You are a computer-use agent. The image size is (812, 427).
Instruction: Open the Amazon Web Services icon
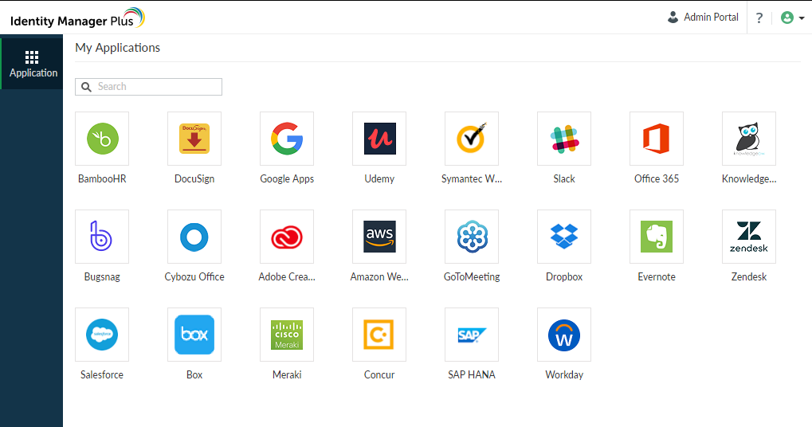coord(379,237)
